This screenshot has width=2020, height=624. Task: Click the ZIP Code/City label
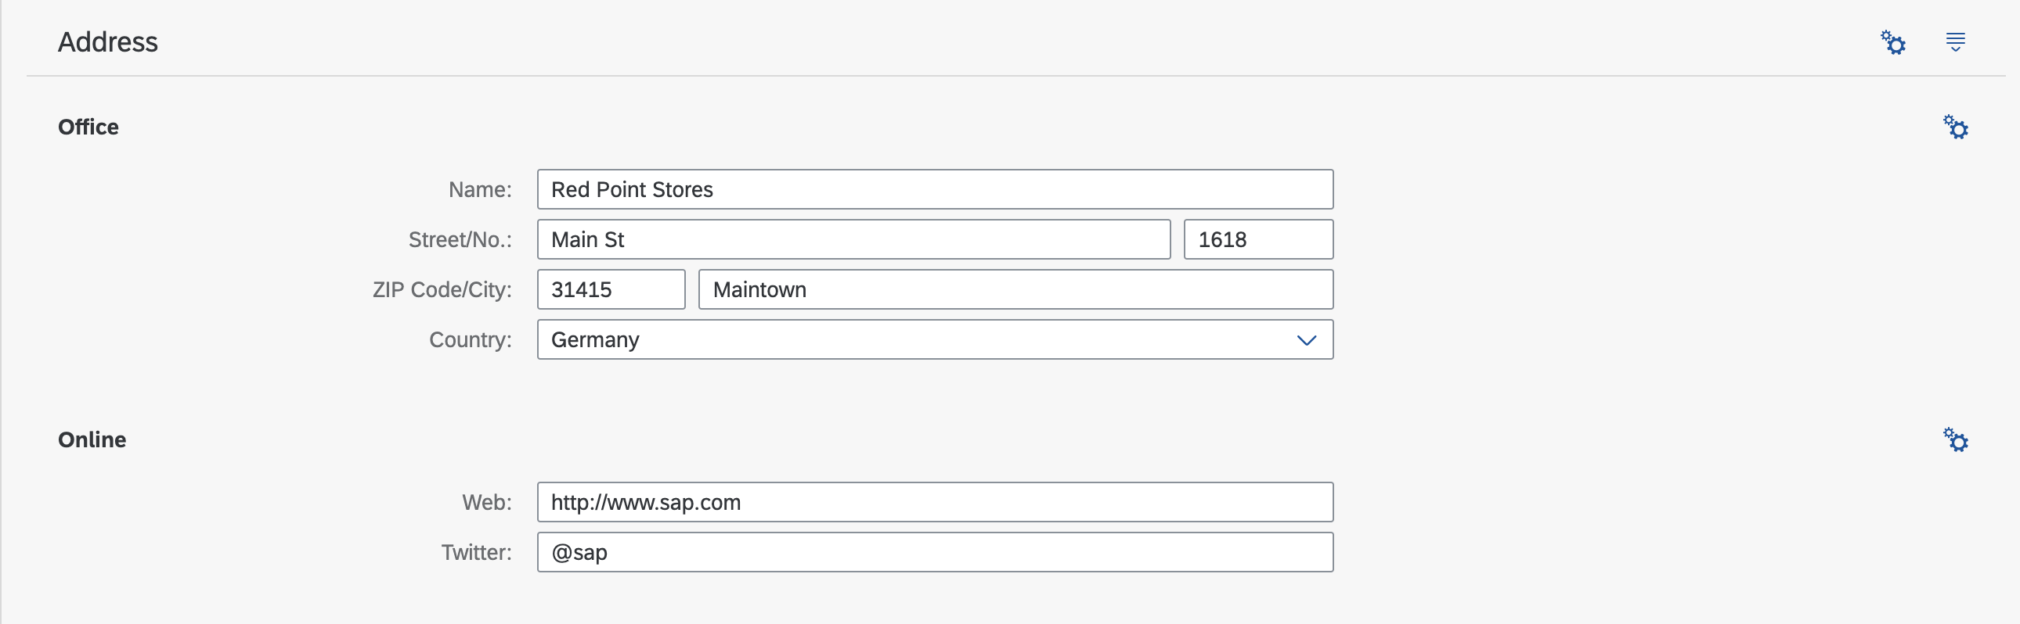coord(442,289)
